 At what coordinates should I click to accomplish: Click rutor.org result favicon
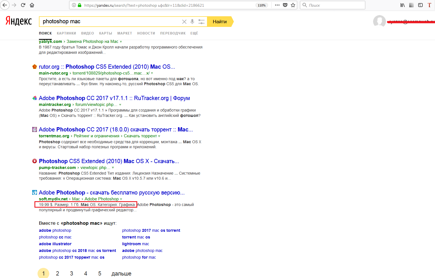click(x=35, y=67)
